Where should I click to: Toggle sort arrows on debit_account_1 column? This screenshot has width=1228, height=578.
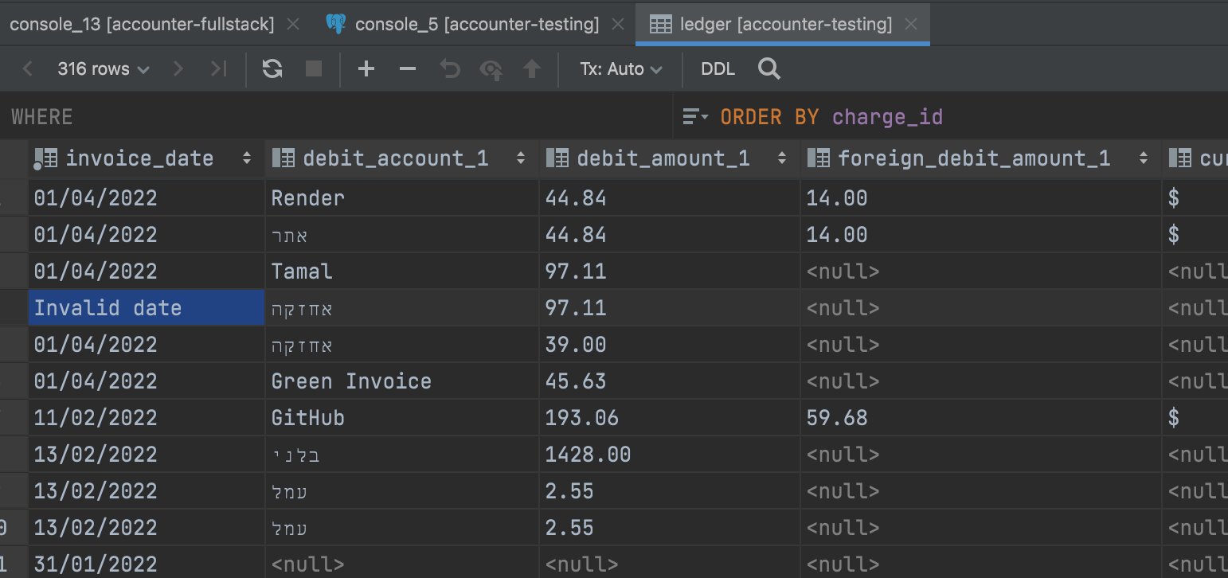coord(521,158)
